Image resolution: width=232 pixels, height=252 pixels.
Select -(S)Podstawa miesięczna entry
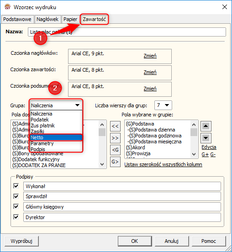pyautogui.click(x=154, y=142)
